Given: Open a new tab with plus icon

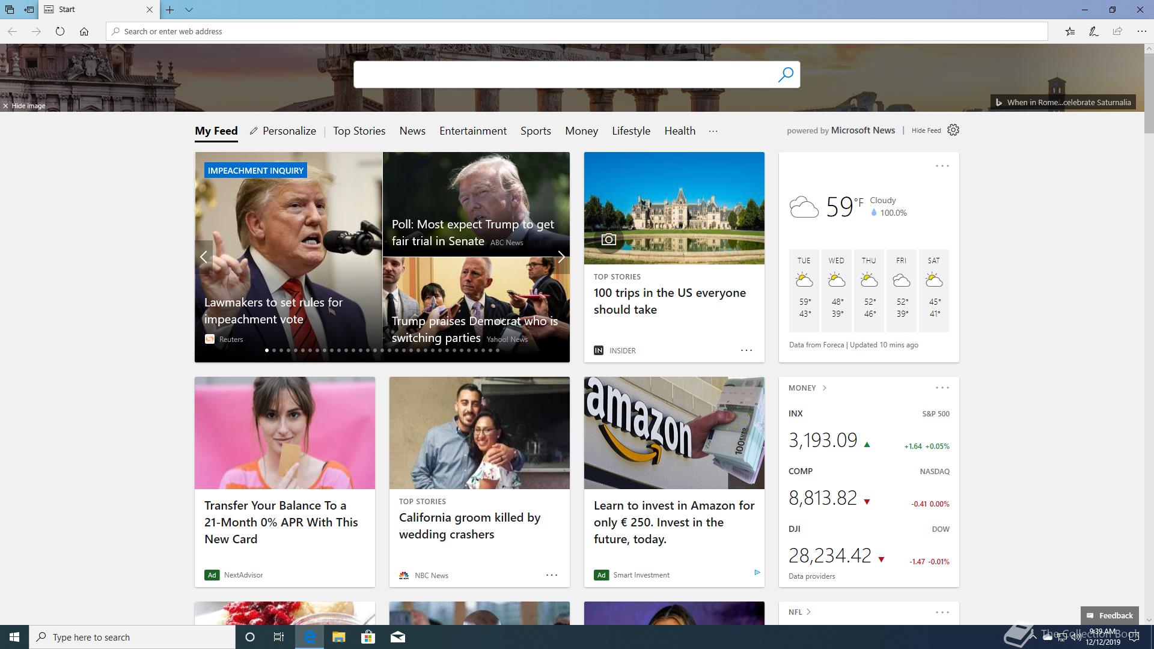Looking at the screenshot, I should [170, 10].
